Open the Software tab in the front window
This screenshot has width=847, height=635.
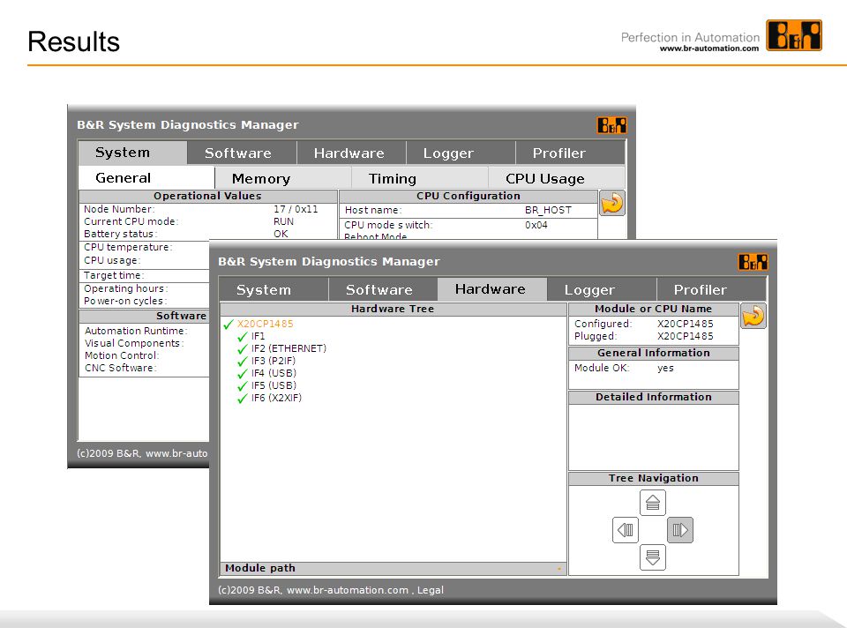coord(384,290)
